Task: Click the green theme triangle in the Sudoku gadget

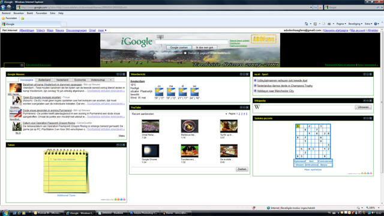Action: click(362, 173)
